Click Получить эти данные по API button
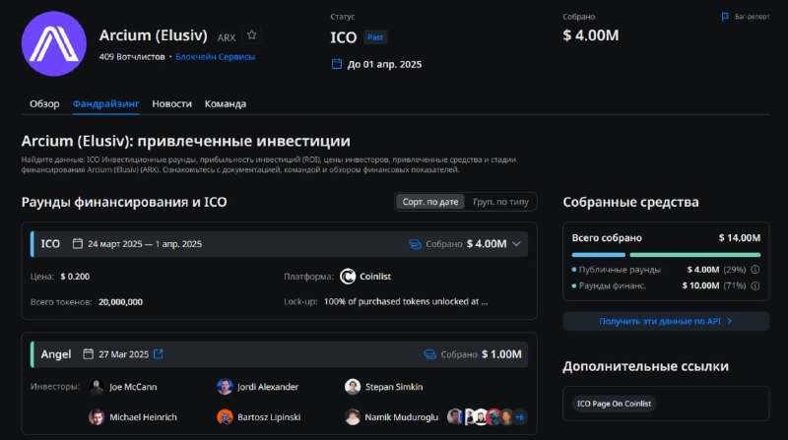This screenshot has width=788, height=440. (666, 321)
